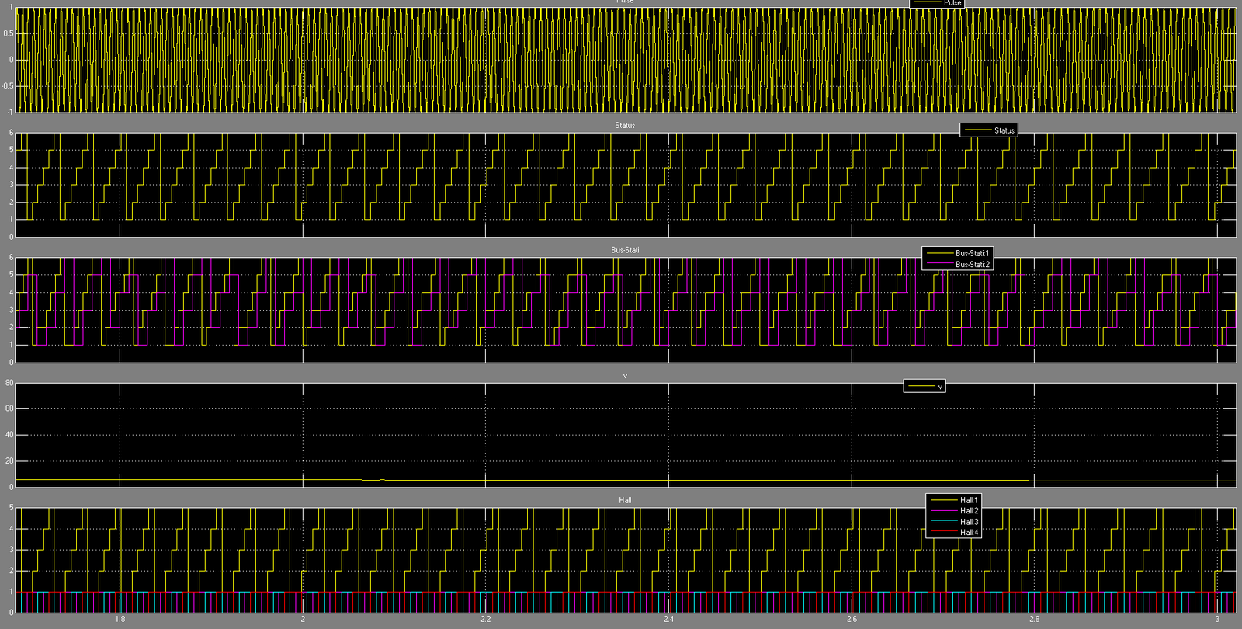This screenshot has width=1242, height=629.
Task: Click the Bus-Stati plot title
Action: click(625, 250)
